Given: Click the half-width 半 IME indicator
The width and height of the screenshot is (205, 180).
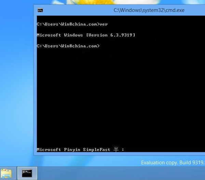Looking at the screenshot, I should 116,149.
